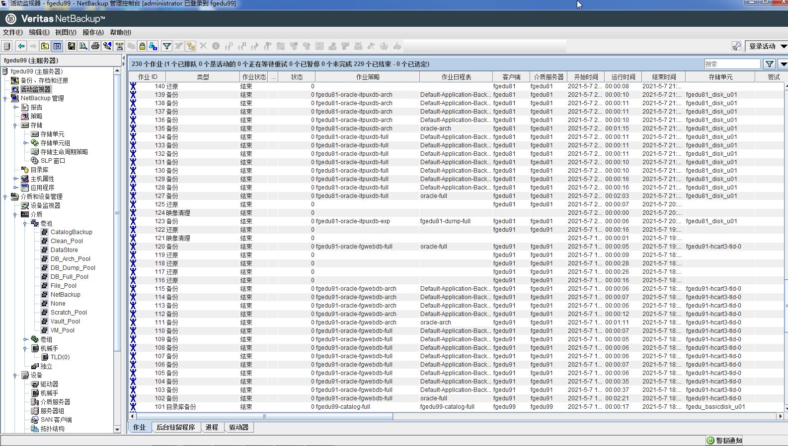Click the icon left of 登录活动
This screenshot has width=788, height=446.
737,46
